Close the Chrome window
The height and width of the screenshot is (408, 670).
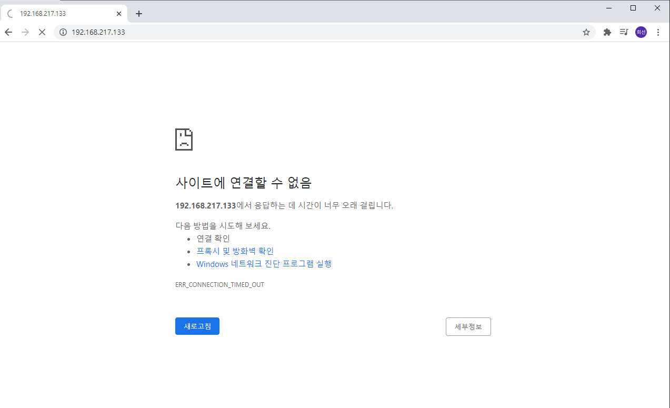pyautogui.click(x=657, y=7)
